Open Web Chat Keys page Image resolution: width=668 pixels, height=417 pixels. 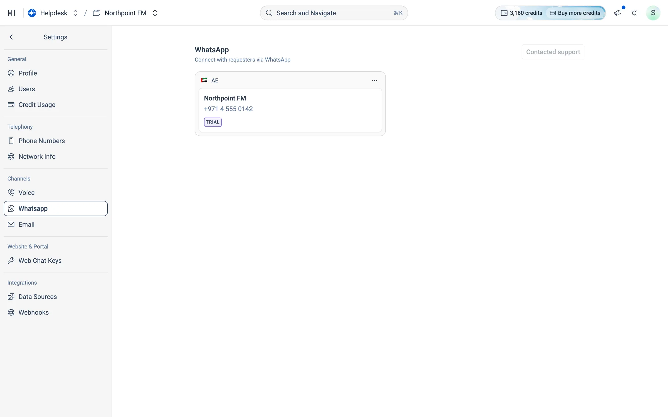(56, 261)
